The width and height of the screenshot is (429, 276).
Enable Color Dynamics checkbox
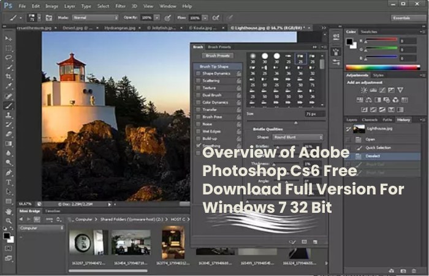click(199, 102)
